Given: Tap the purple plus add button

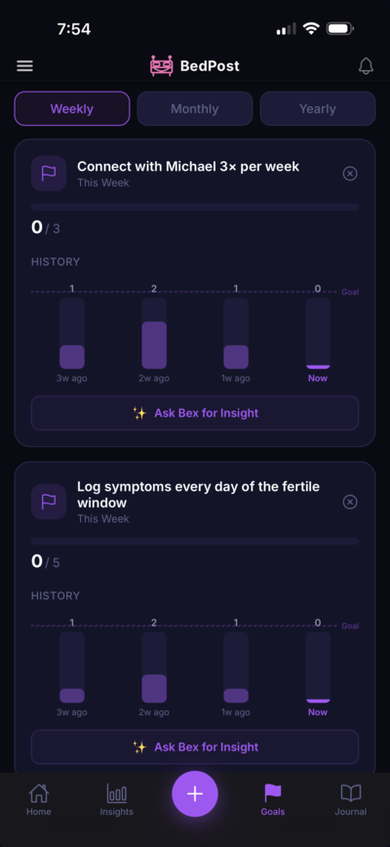Looking at the screenshot, I should [x=195, y=793].
